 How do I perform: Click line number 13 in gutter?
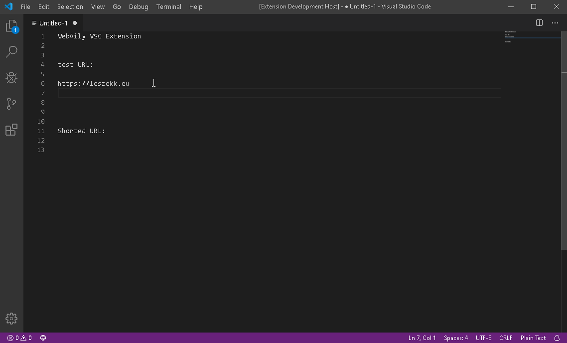click(x=41, y=150)
